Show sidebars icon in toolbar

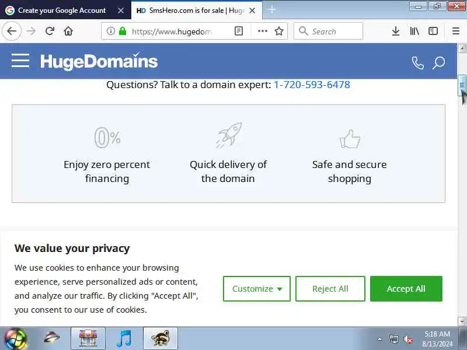433,31
